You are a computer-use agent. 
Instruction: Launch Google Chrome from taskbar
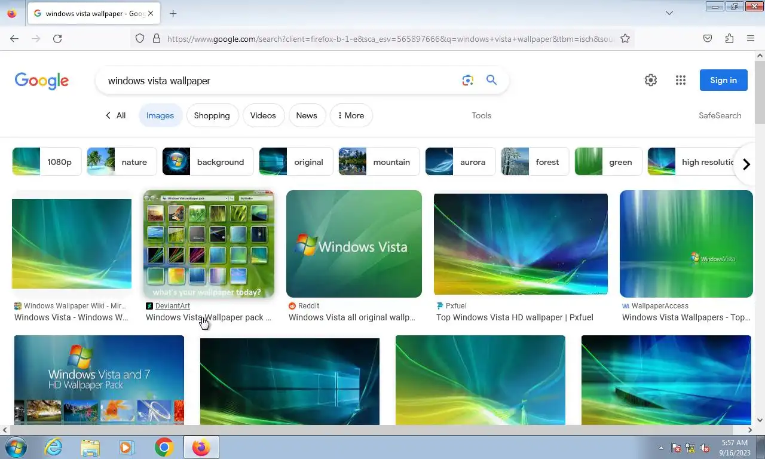164,447
